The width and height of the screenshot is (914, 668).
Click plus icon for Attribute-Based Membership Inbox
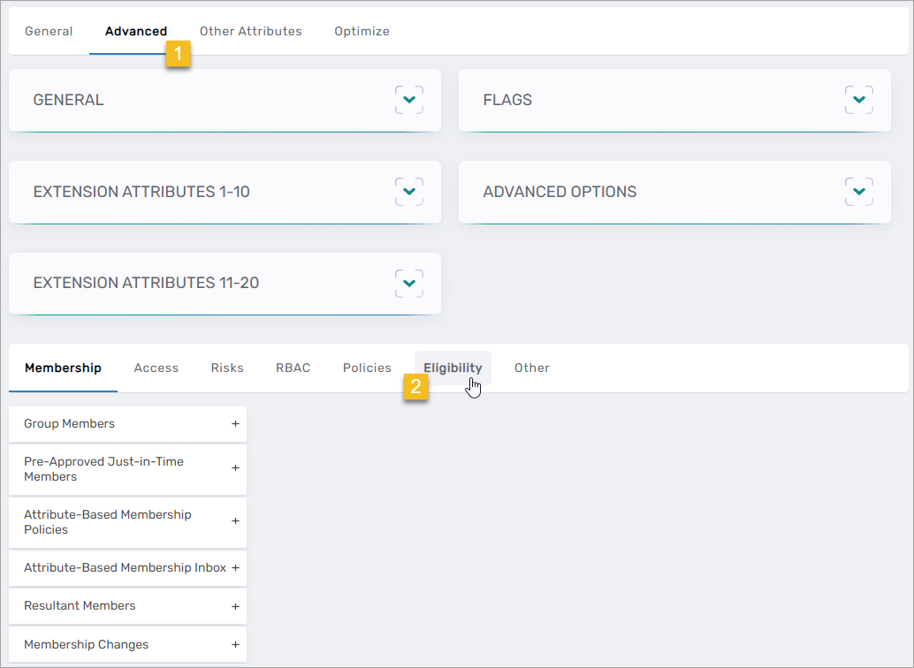pyautogui.click(x=235, y=568)
